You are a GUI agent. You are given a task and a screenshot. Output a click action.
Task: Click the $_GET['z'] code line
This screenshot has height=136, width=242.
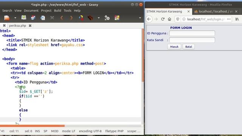pyautogui.click(x=36, y=91)
